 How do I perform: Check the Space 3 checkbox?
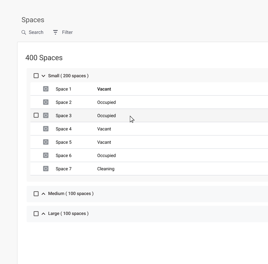[x=36, y=115]
